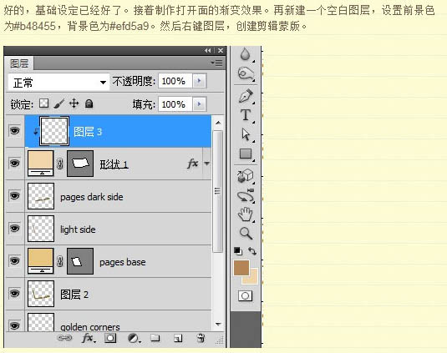Click the add layer mask button

coord(110,338)
